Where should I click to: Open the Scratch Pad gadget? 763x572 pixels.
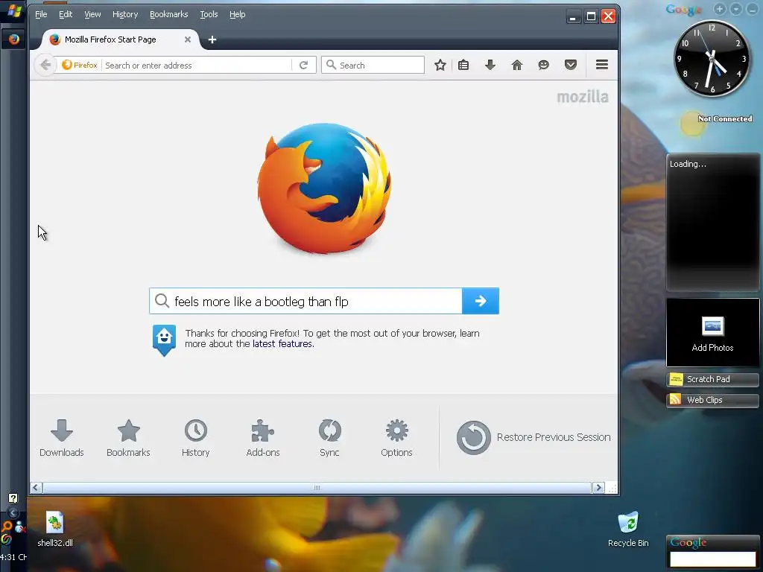coord(712,379)
